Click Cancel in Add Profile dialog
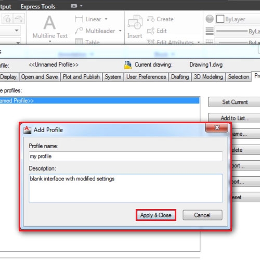This screenshot has height=260, width=260. pos(202,215)
